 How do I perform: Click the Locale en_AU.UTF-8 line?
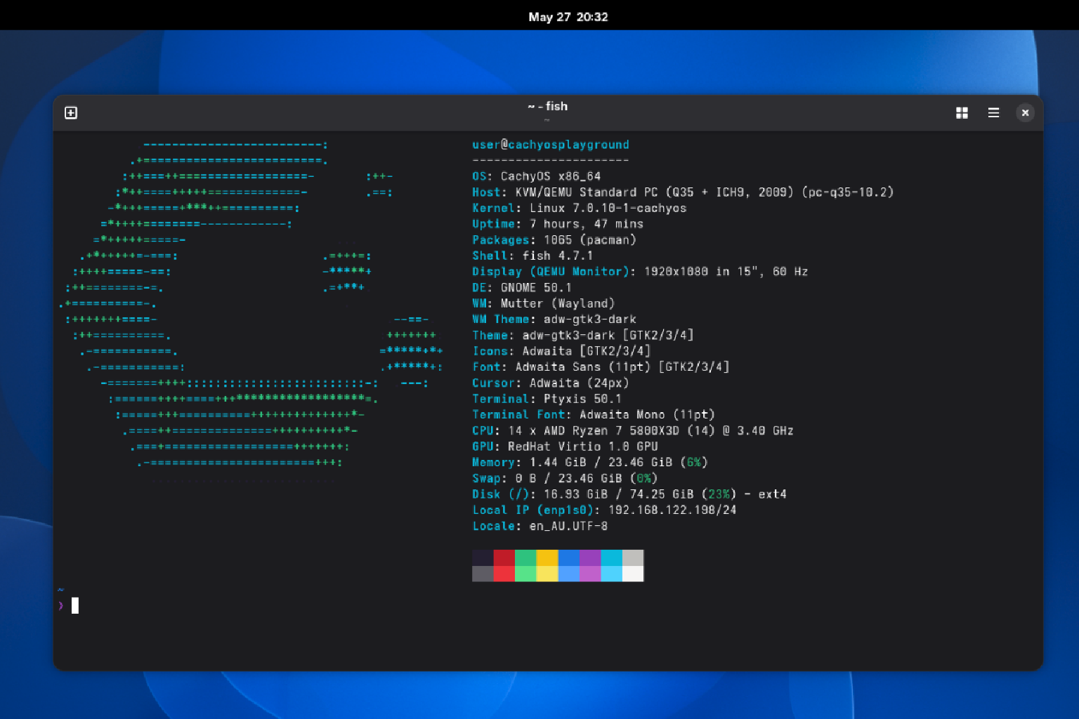(x=540, y=526)
